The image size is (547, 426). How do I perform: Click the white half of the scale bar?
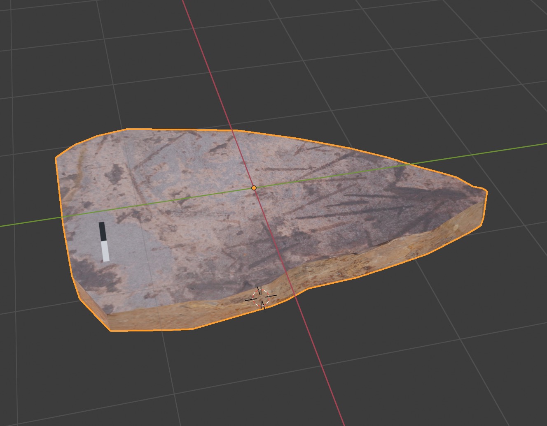105,251
